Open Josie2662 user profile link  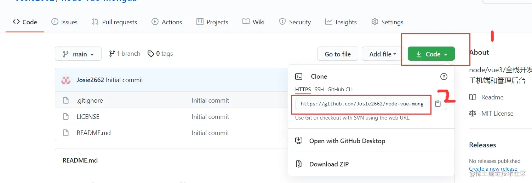90,80
